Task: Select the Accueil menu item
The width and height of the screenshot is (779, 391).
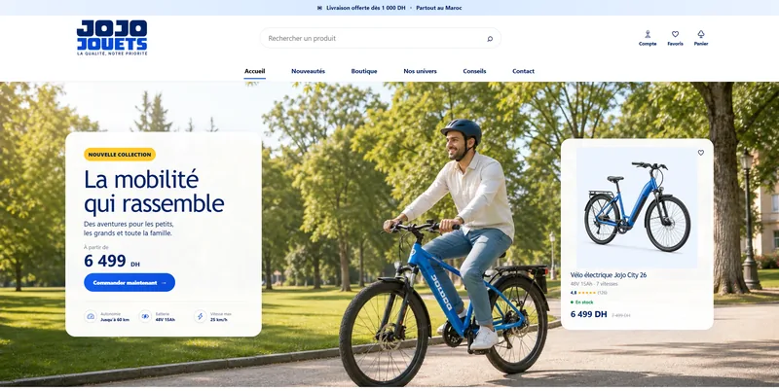Action: point(254,71)
